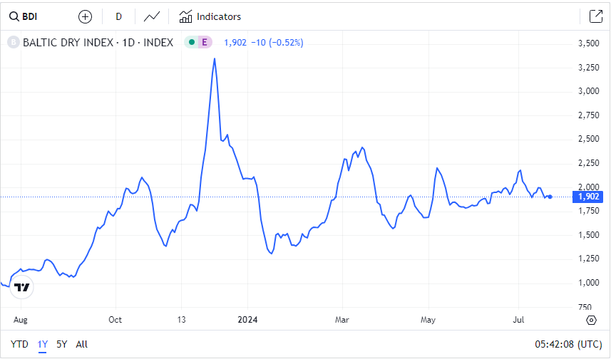Image resolution: width=611 pixels, height=359 pixels.
Task: Switch to the 5Y date range
Action: pos(62,344)
